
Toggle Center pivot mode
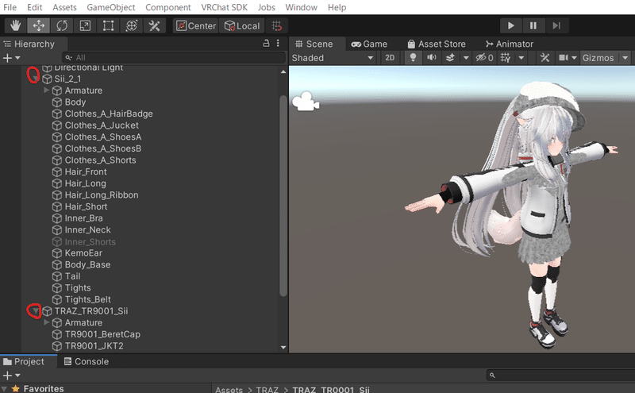(196, 26)
